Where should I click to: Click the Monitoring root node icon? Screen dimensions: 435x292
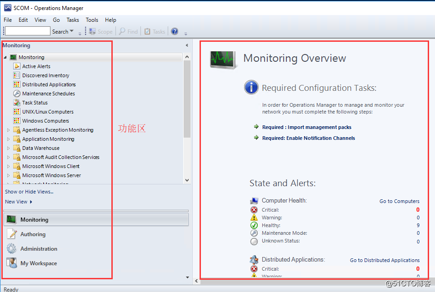[13, 57]
